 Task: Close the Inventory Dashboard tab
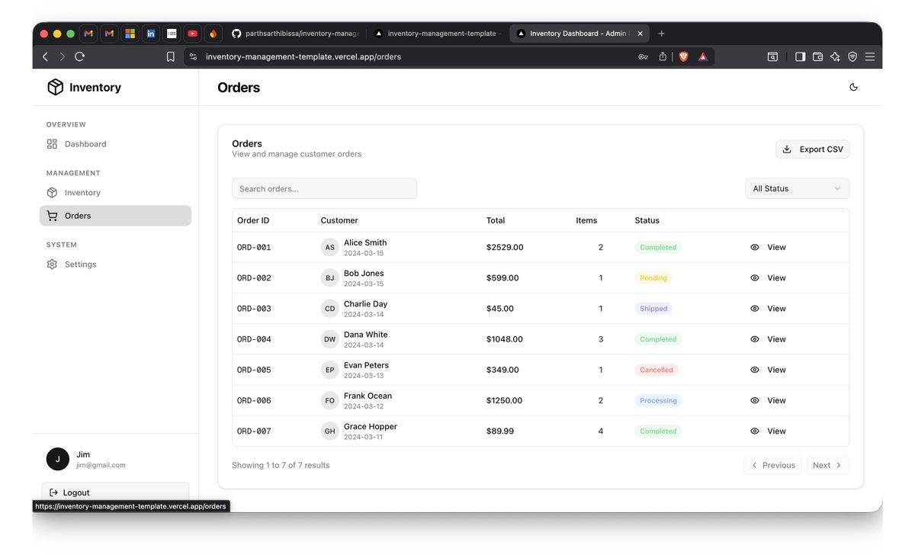coord(640,34)
